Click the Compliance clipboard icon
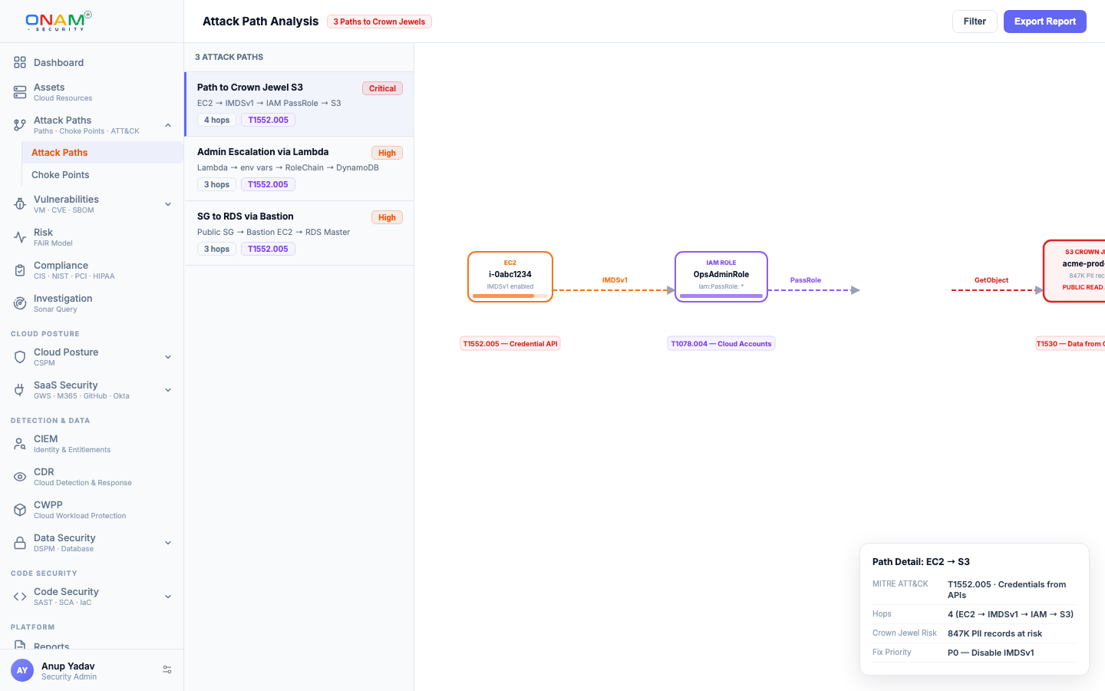This screenshot has height=691, width=1105. click(20, 270)
